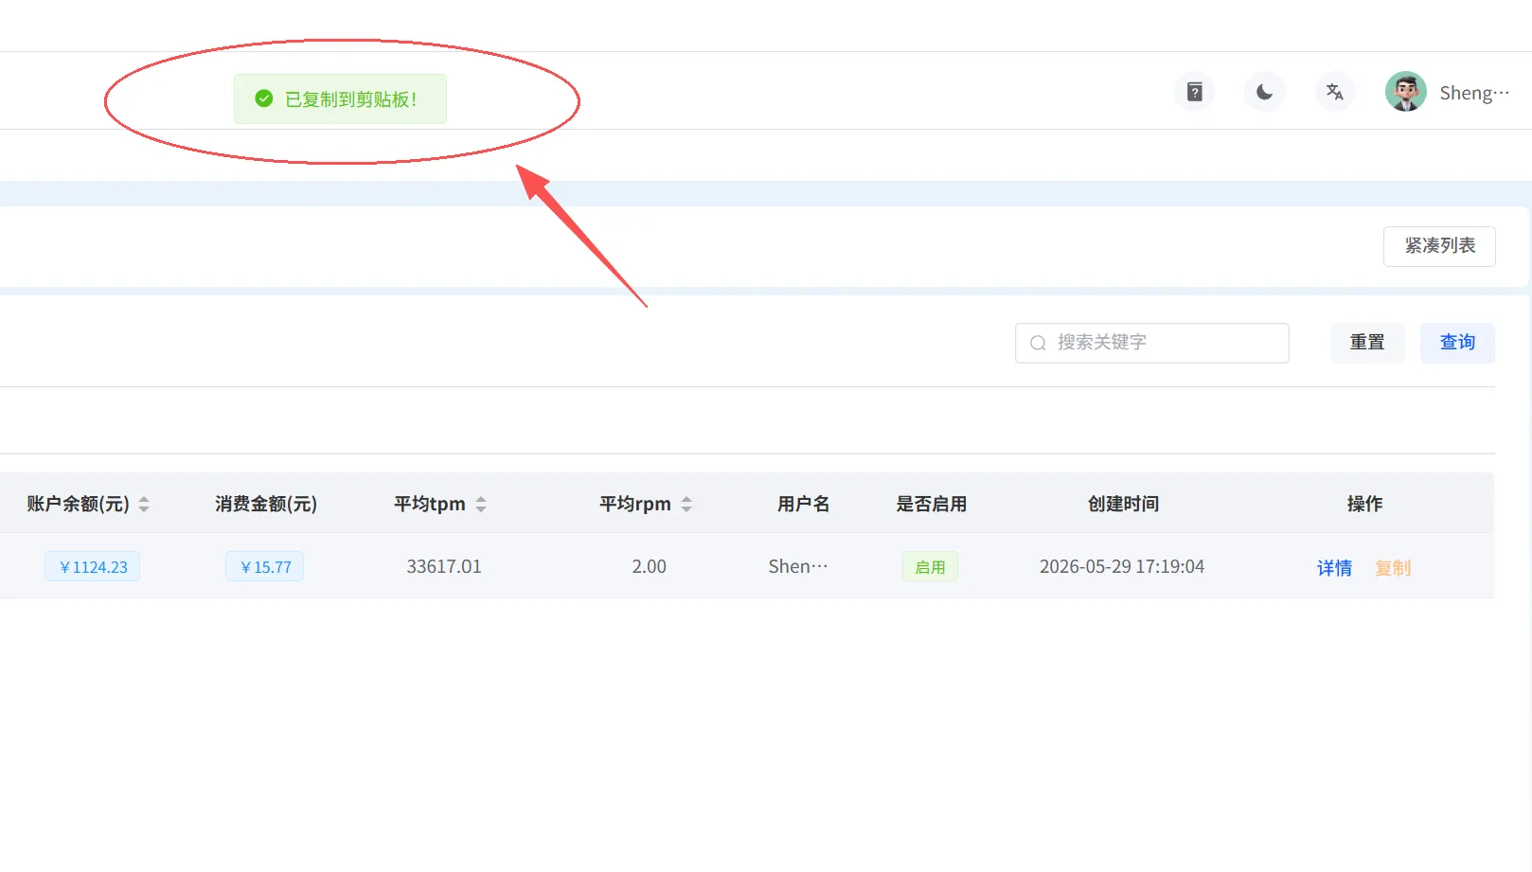The image size is (1532, 872).
Task: Focus the 搜索关键字 search field
Action: pyautogui.click(x=1152, y=343)
